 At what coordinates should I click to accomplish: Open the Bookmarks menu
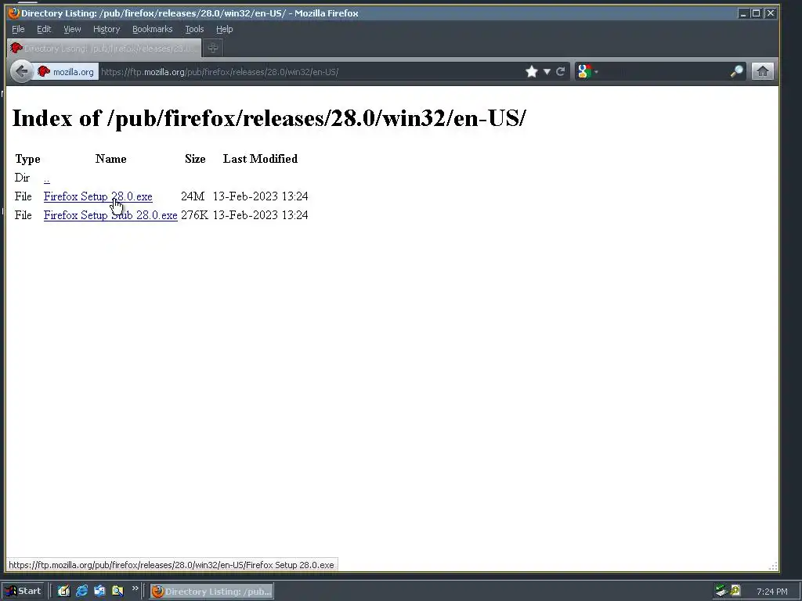click(153, 29)
